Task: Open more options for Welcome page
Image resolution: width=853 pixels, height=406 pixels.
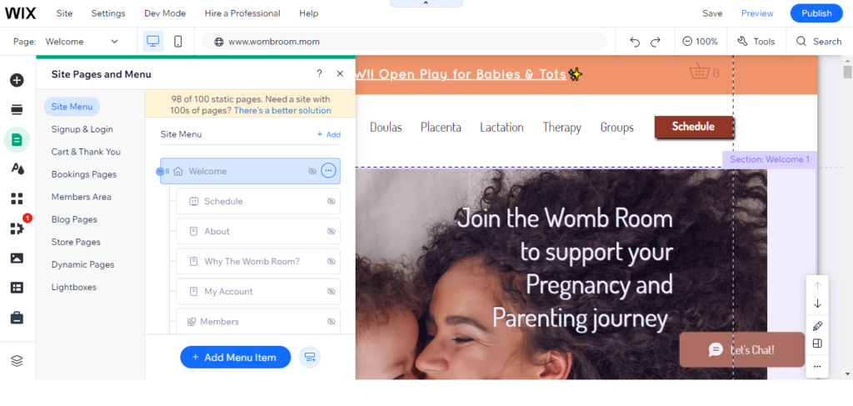Action: (x=328, y=171)
